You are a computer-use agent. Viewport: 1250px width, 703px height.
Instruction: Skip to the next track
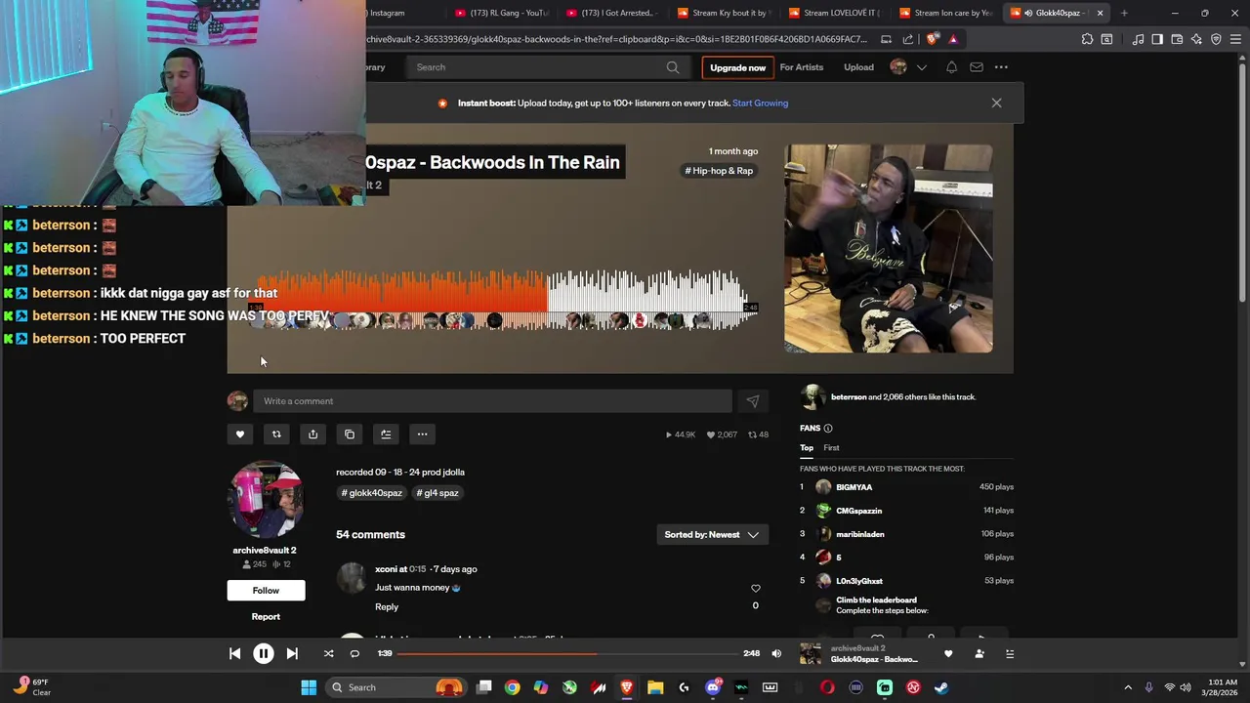(292, 654)
